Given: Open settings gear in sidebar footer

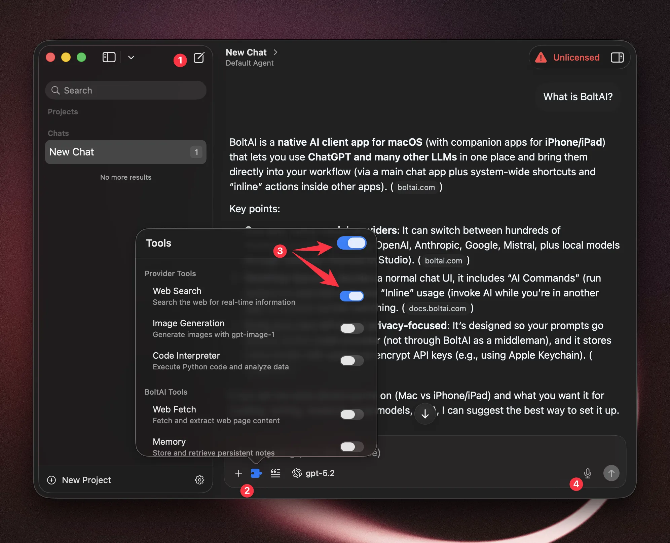Looking at the screenshot, I should click(x=200, y=480).
